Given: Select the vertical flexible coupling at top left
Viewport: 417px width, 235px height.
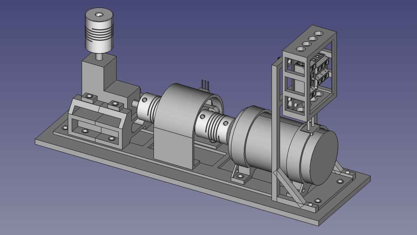Looking at the screenshot, I should coord(99,33).
